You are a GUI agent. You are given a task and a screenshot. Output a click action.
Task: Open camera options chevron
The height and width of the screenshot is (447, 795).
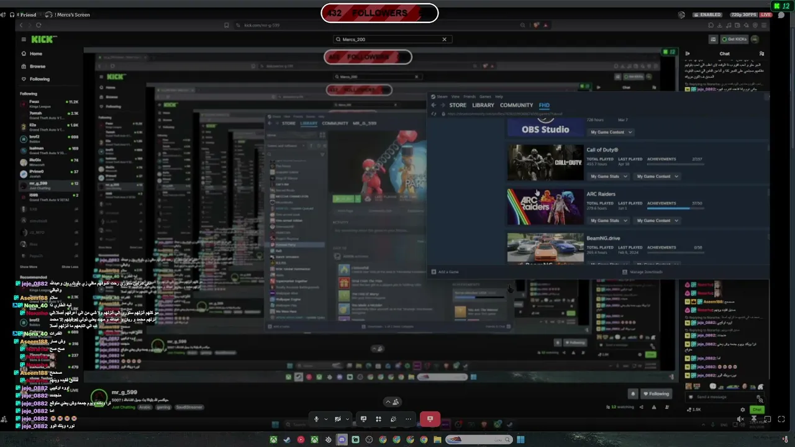coord(347,419)
